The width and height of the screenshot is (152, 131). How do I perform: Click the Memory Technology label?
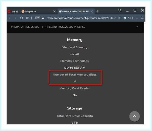point(75,61)
